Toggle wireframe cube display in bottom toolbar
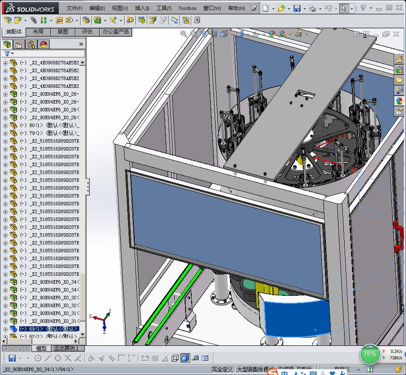406x375 pixels. pos(175,358)
